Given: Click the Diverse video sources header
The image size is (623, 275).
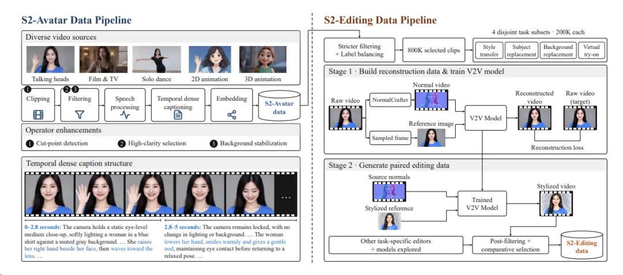Looking at the screenshot, I should pyautogui.click(x=61, y=37).
